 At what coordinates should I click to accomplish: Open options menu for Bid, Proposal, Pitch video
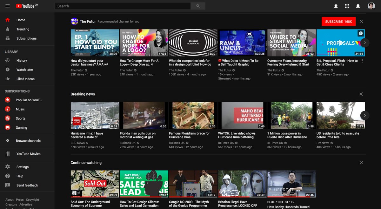[x=362, y=61]
